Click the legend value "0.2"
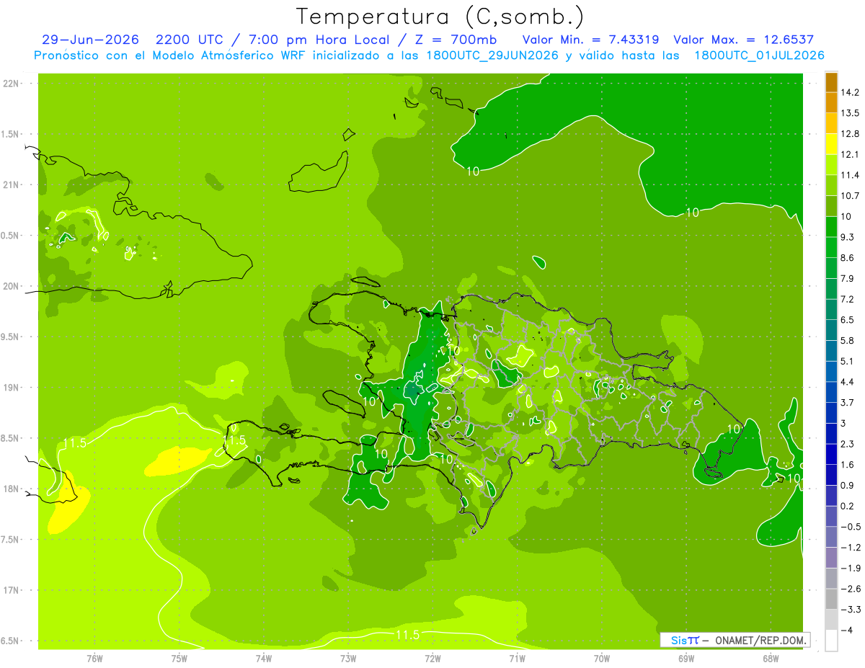 (847, 506)
